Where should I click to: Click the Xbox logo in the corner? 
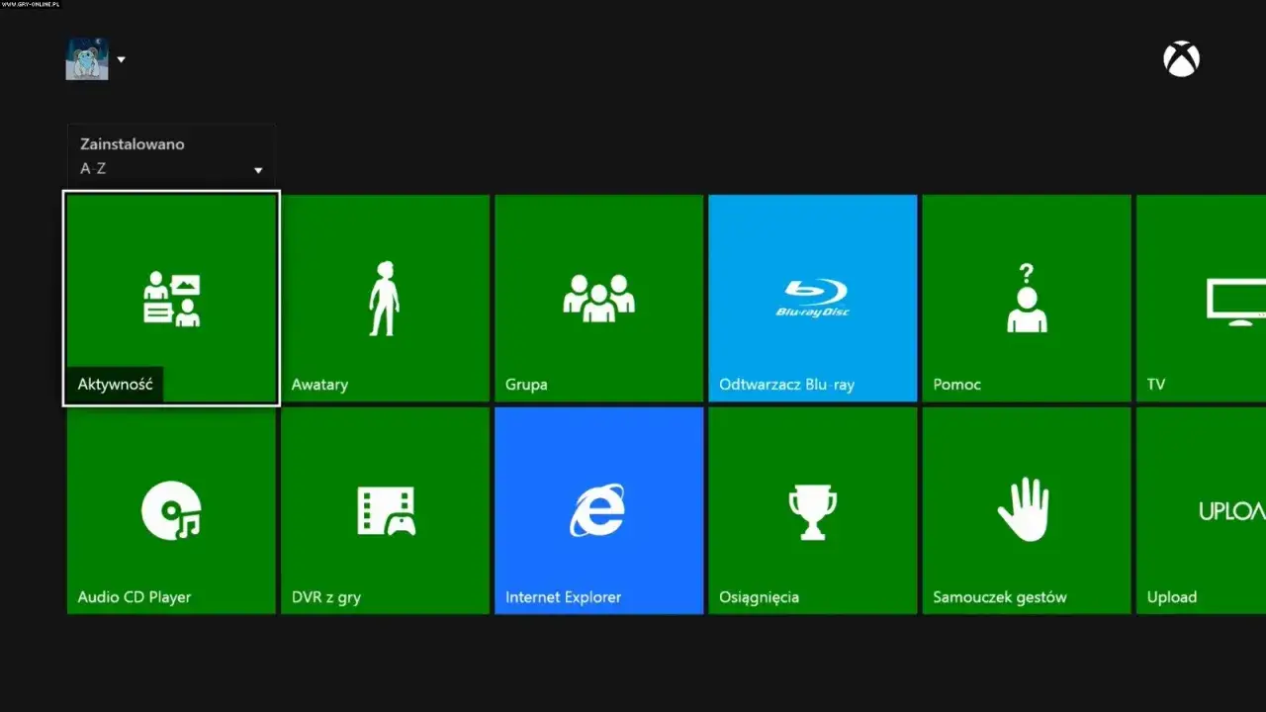coord(1182,58)
